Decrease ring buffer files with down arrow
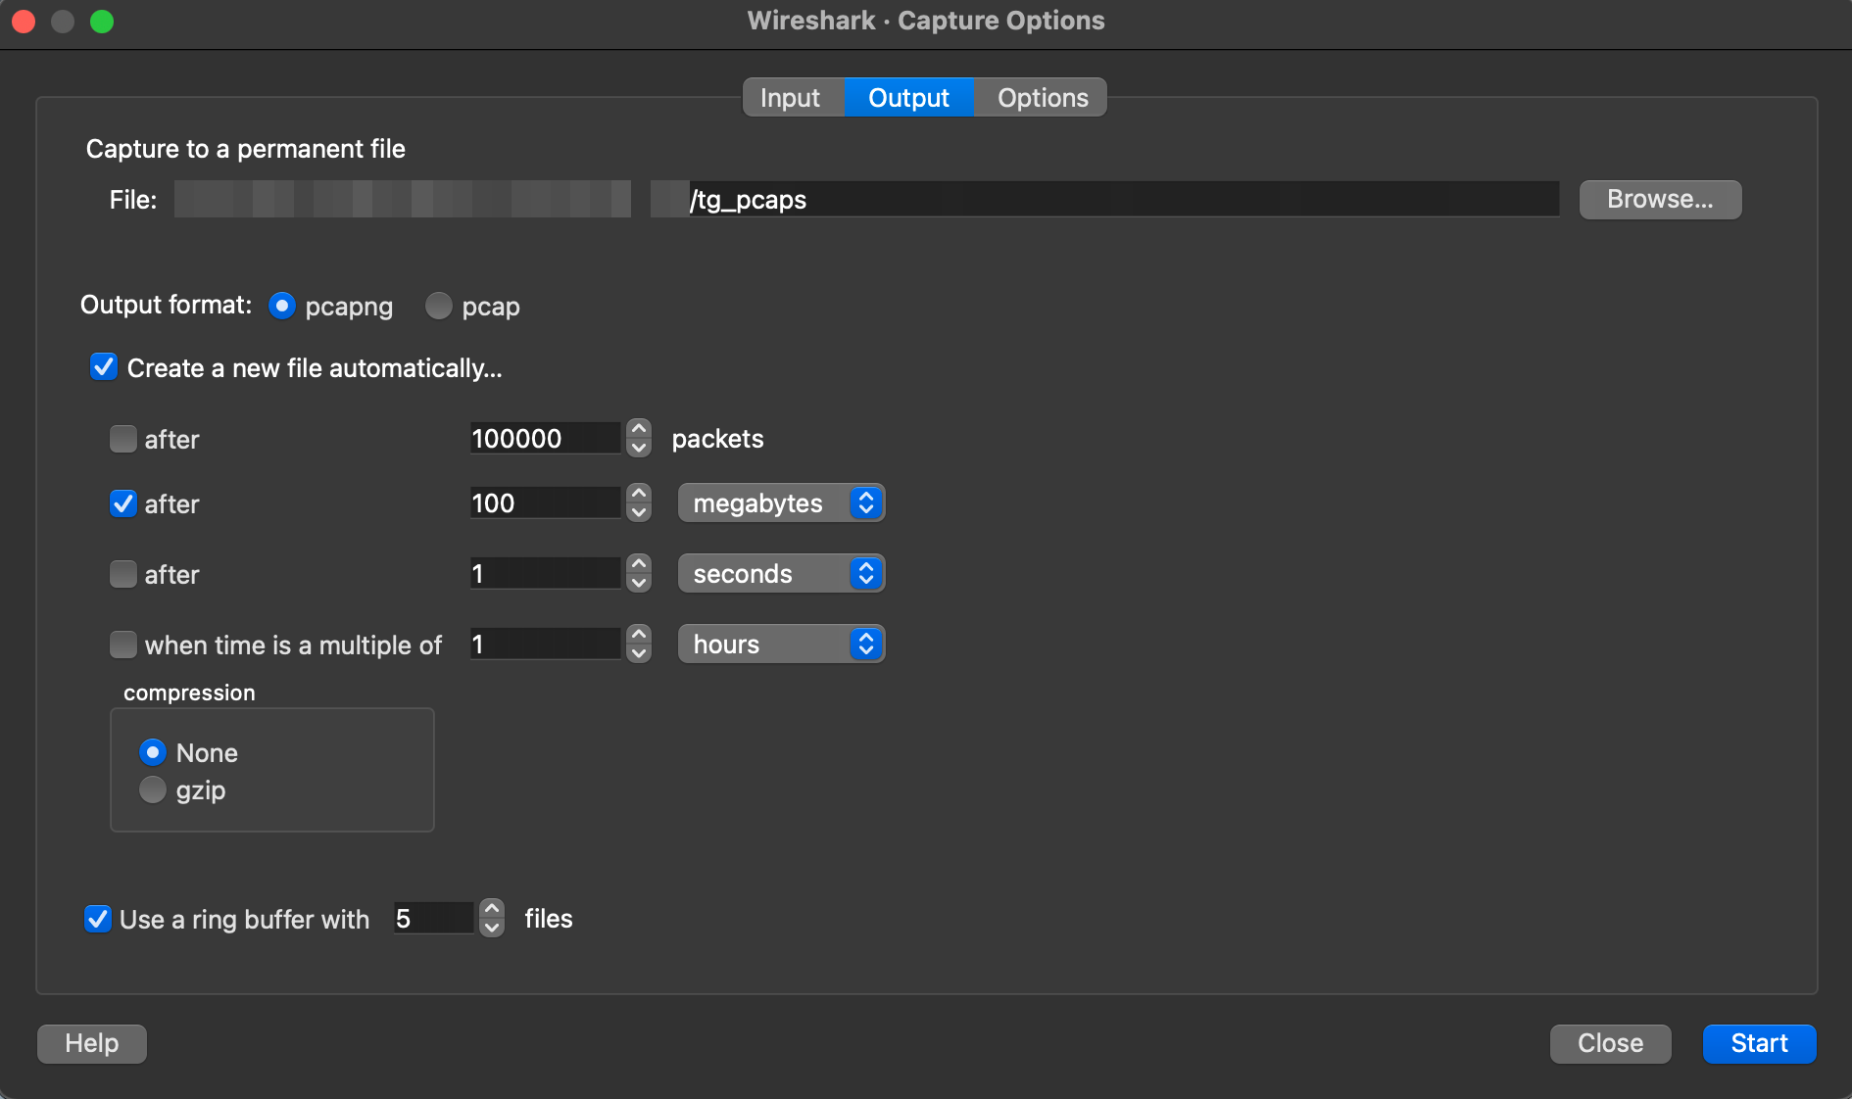Image resolution: width=1852 pixels, height=1099 pixels. (x=492, y=928)
